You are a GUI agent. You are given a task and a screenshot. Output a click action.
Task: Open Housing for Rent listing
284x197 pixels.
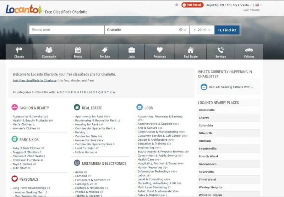pyautogui.click(x=87, y=124)
